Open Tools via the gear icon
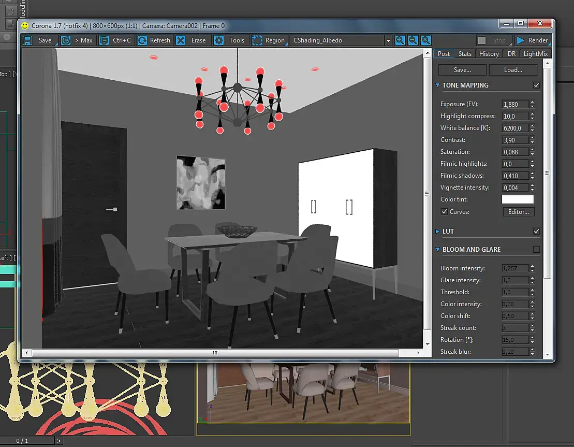Viewport: 574px width, 447px height. click(x=219, y=40)
